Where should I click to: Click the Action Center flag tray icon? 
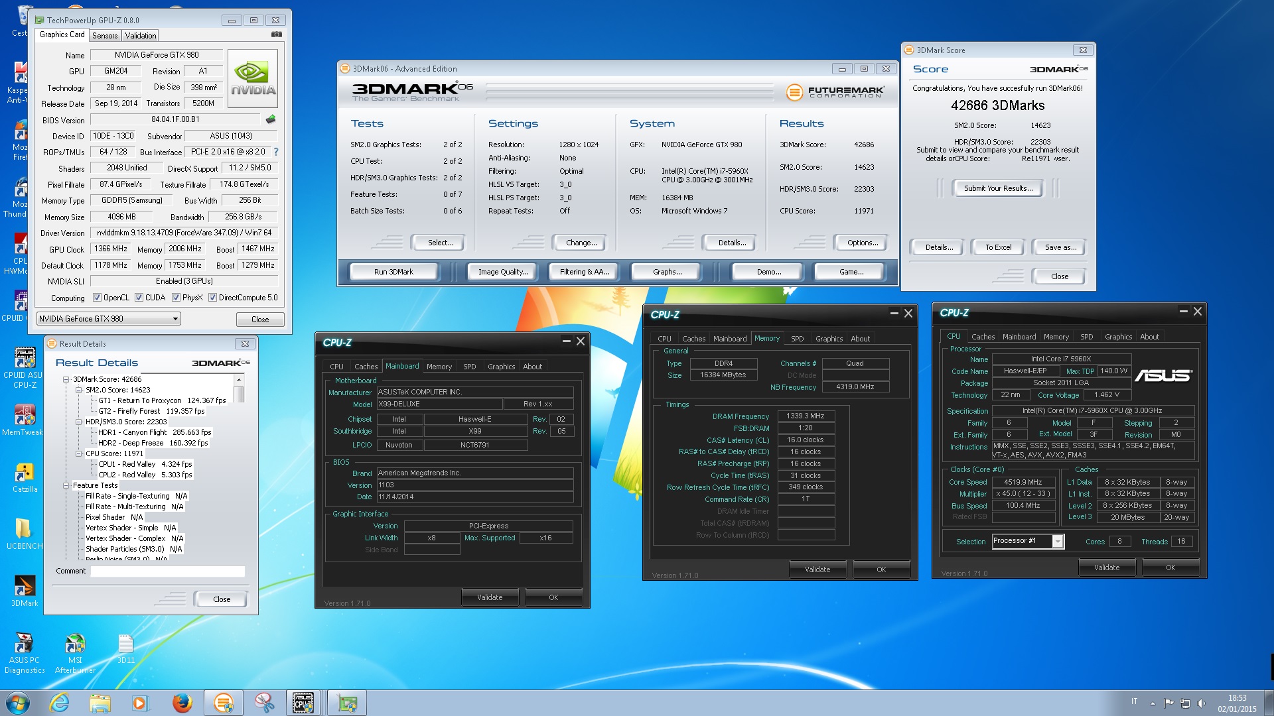click(x=1168, y=703)
